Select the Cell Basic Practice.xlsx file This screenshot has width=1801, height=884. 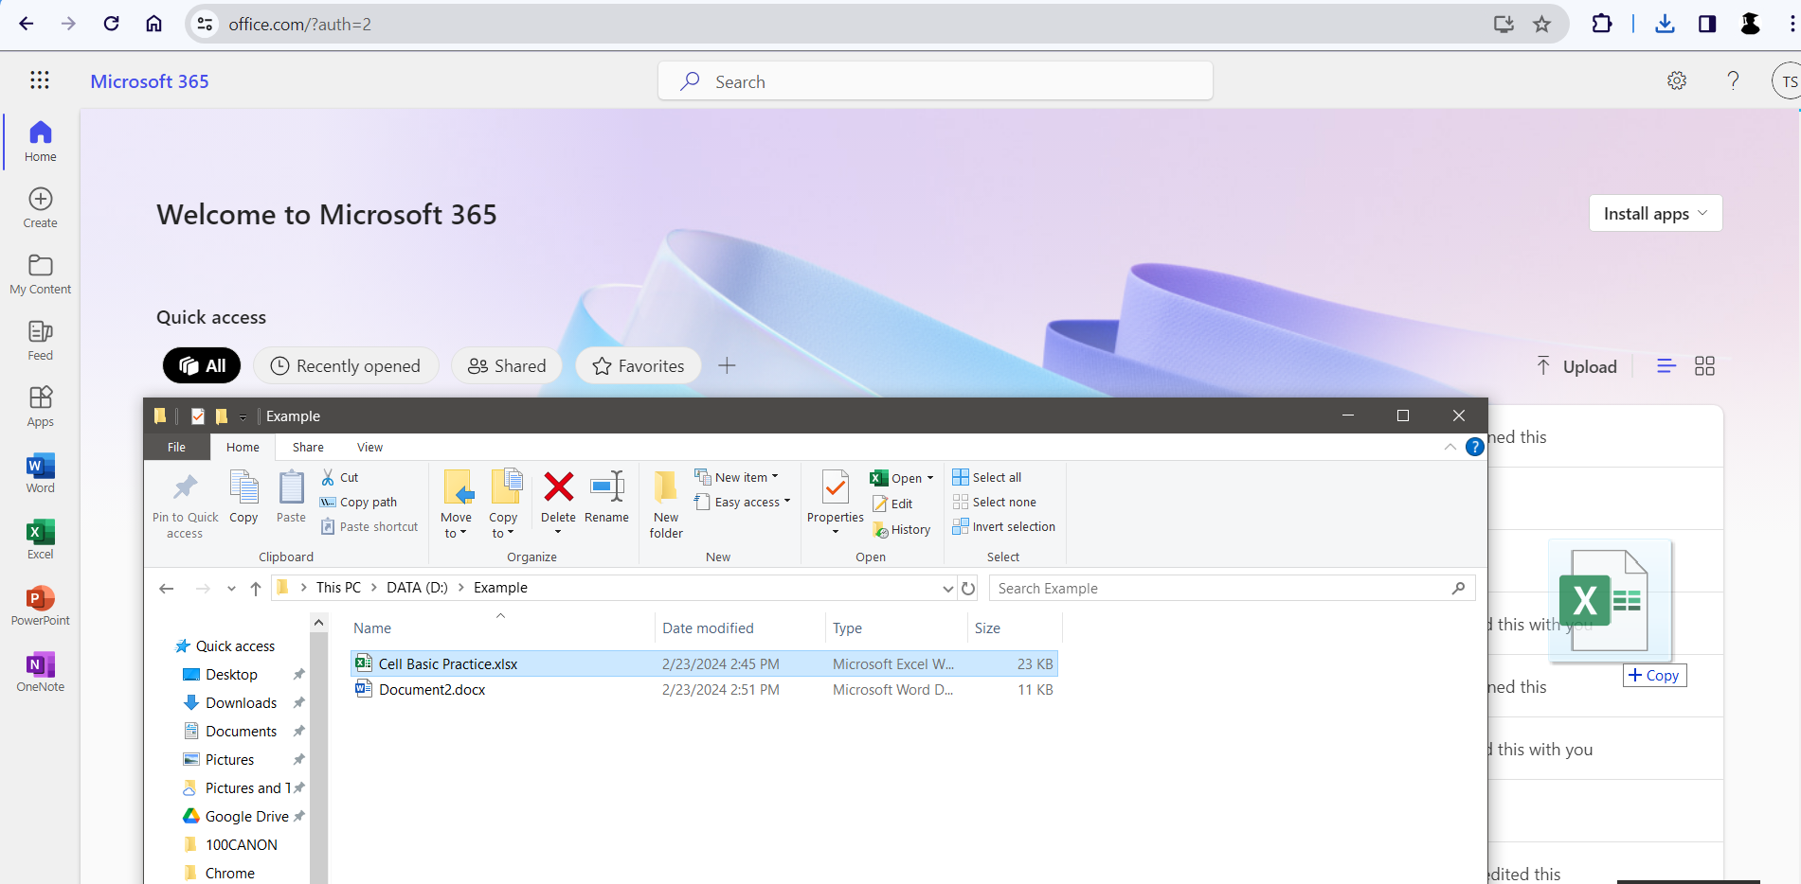pyautogui.click(x=704, y=663)
